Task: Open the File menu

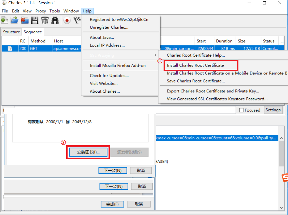Action: tap(5, 11)
